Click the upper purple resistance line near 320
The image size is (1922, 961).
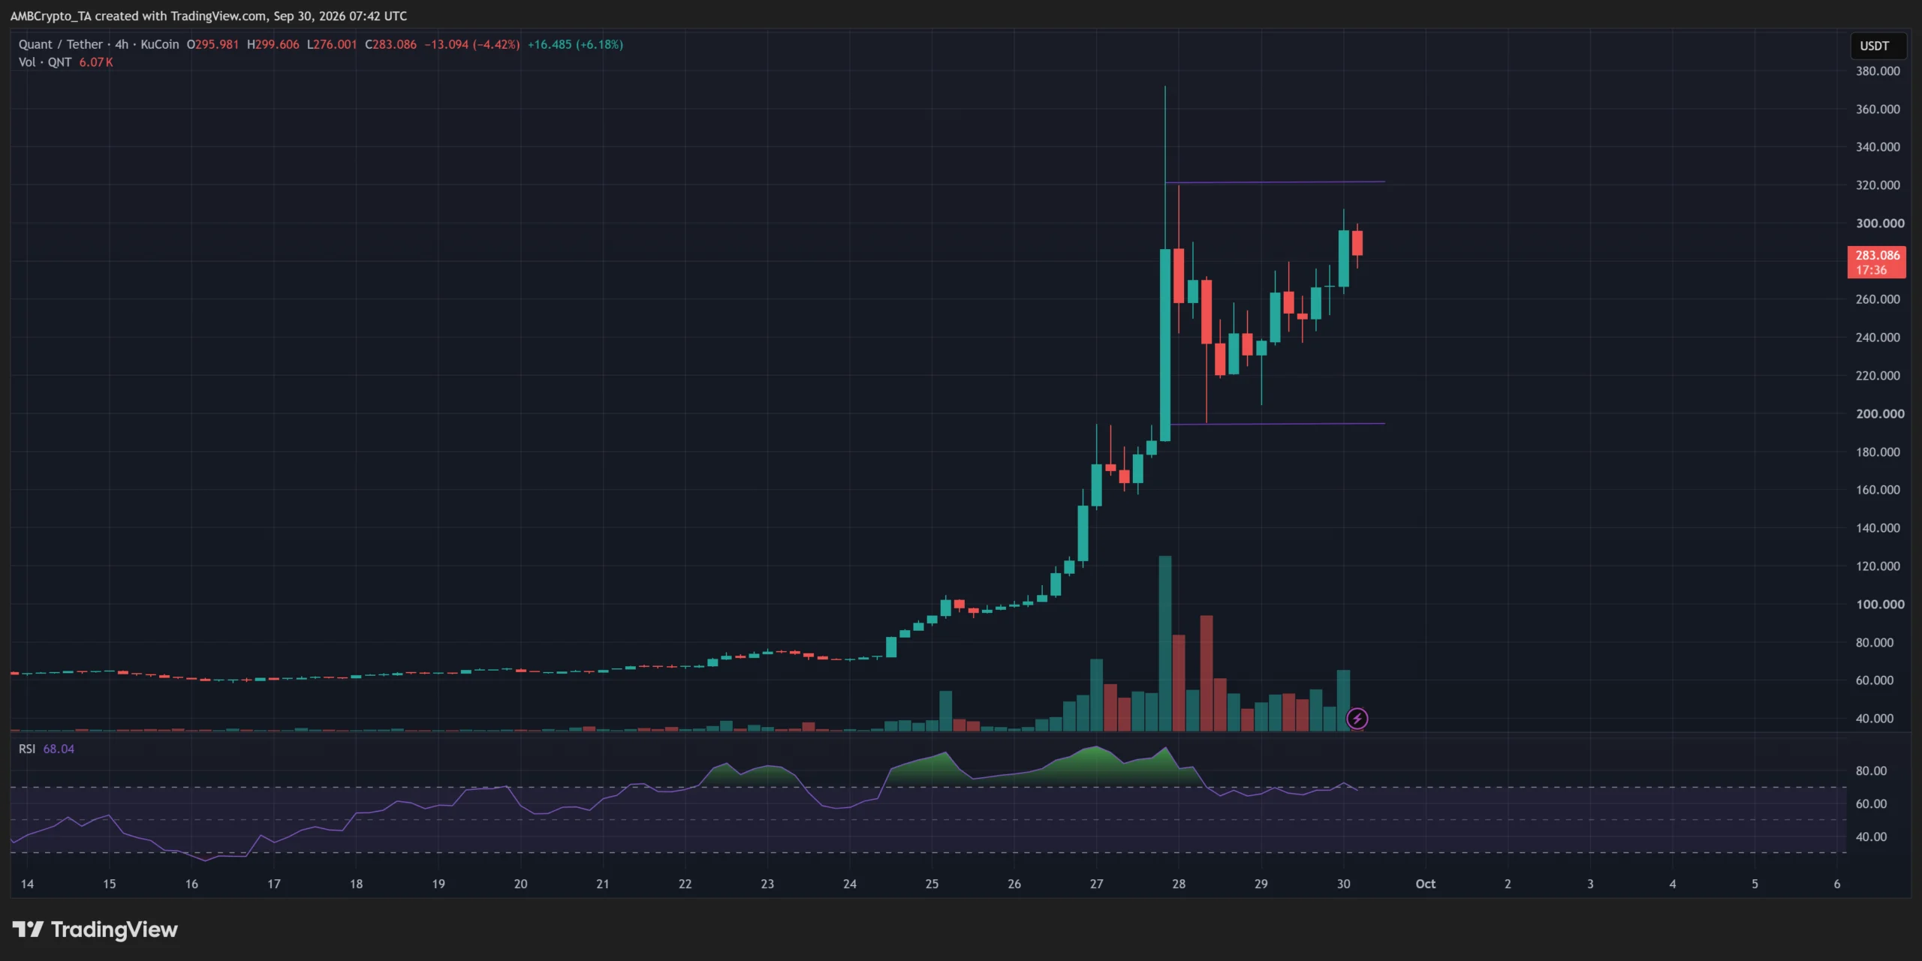coord(1275,182)
